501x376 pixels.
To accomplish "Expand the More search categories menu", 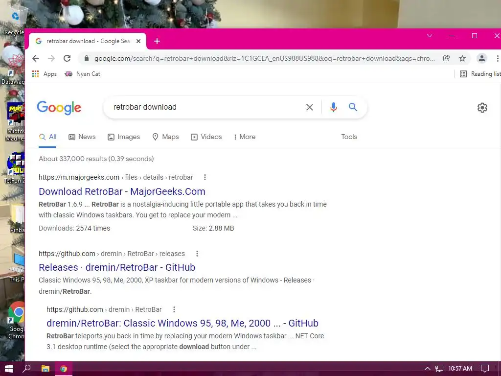I will 245,137.
